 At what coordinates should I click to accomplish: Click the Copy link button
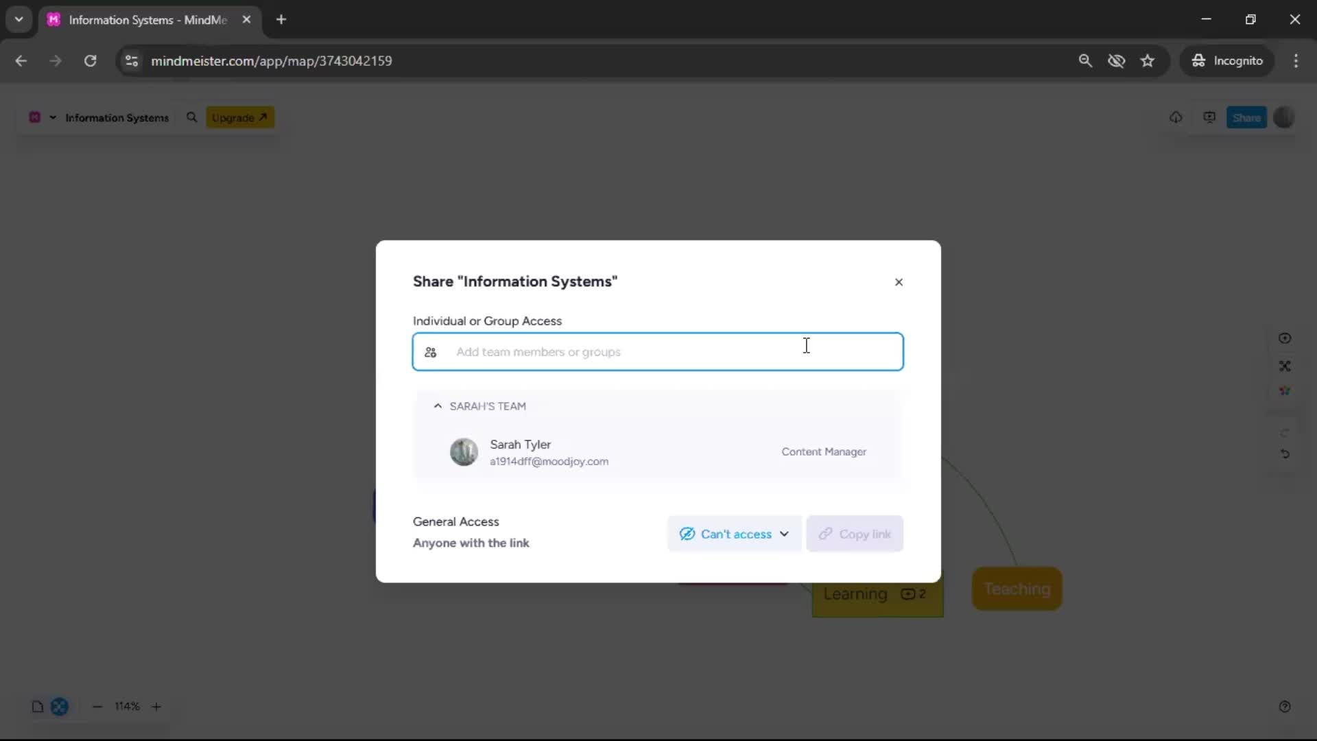(855, 534)
